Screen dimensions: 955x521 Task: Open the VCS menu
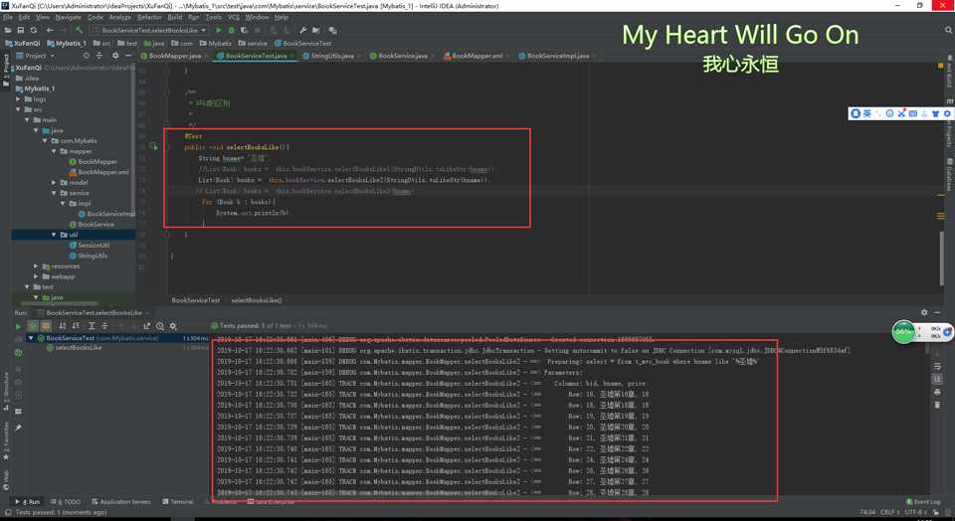tap(233, 17)
